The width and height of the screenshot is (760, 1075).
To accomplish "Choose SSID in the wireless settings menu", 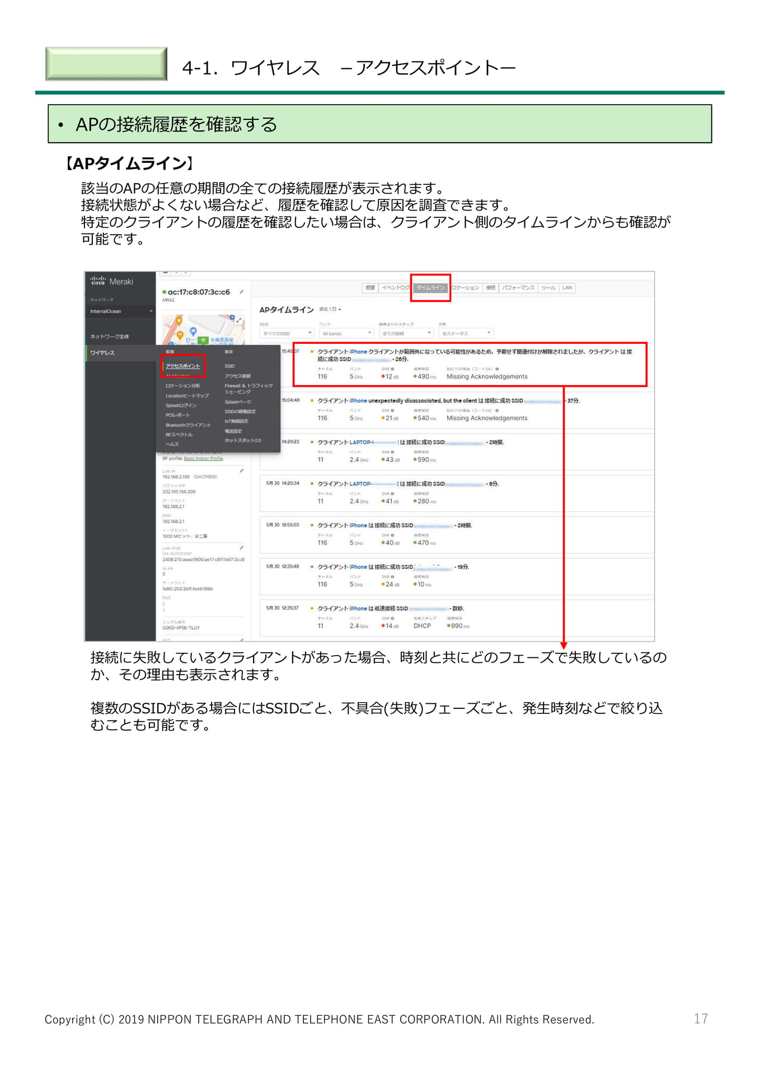I will click(229, 366).
